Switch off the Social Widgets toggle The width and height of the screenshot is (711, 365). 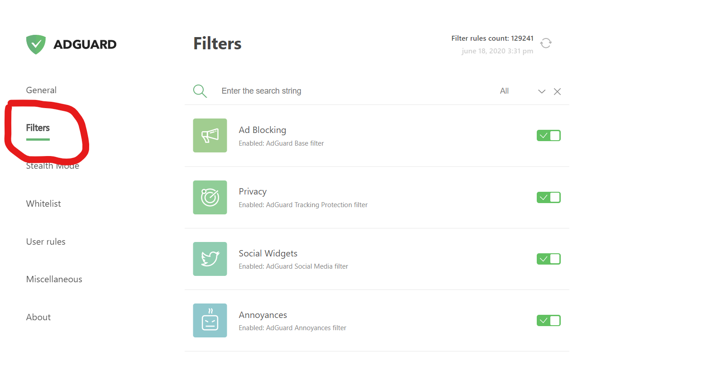click(549, 259)
